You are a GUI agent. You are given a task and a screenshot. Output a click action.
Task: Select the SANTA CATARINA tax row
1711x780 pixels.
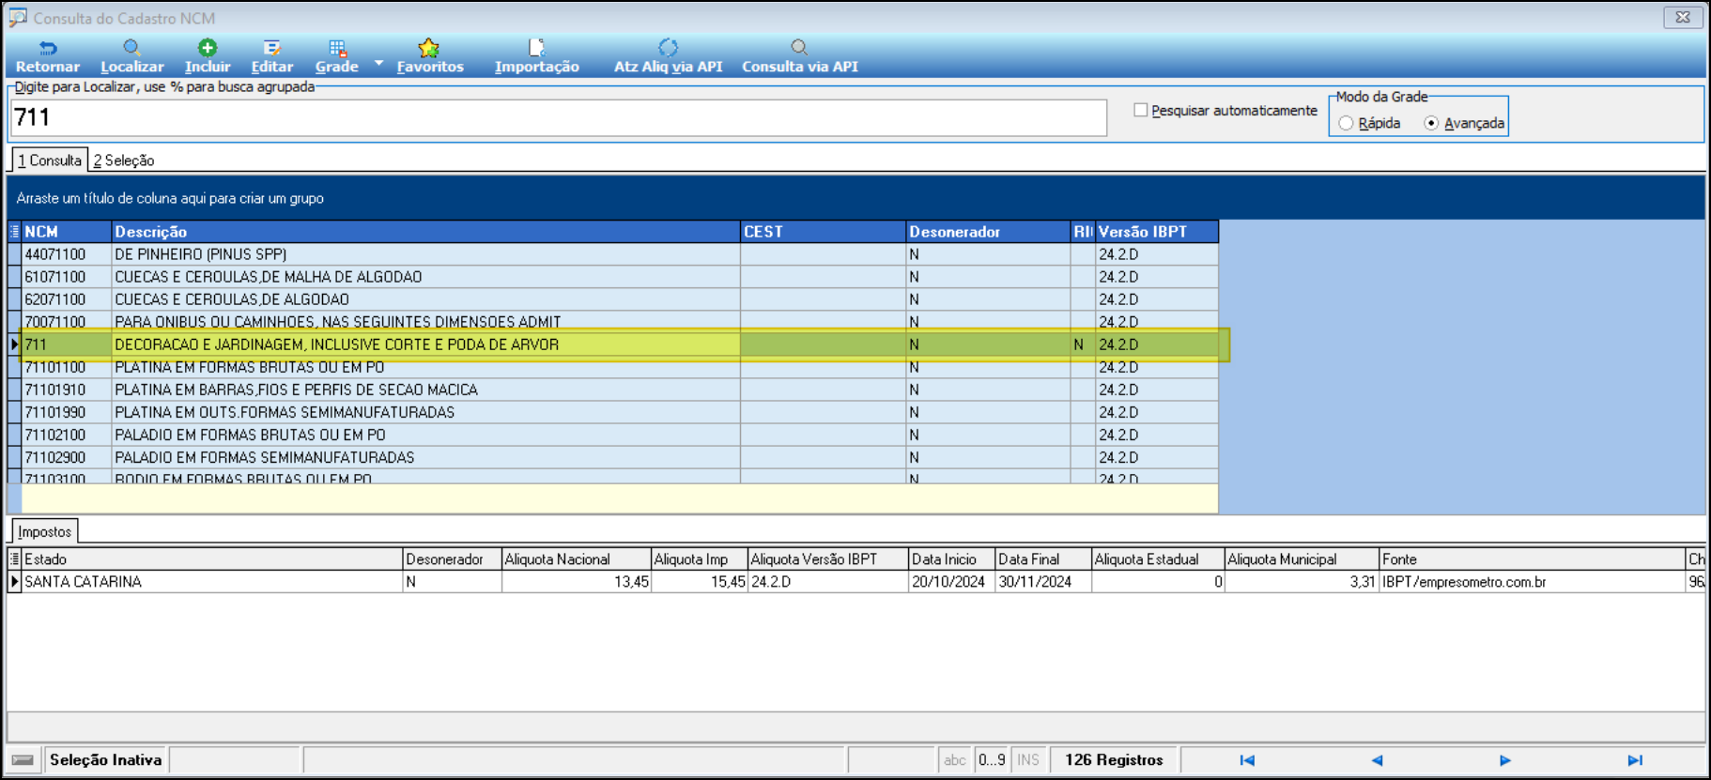pyautogui.click(x=855, y=582)
